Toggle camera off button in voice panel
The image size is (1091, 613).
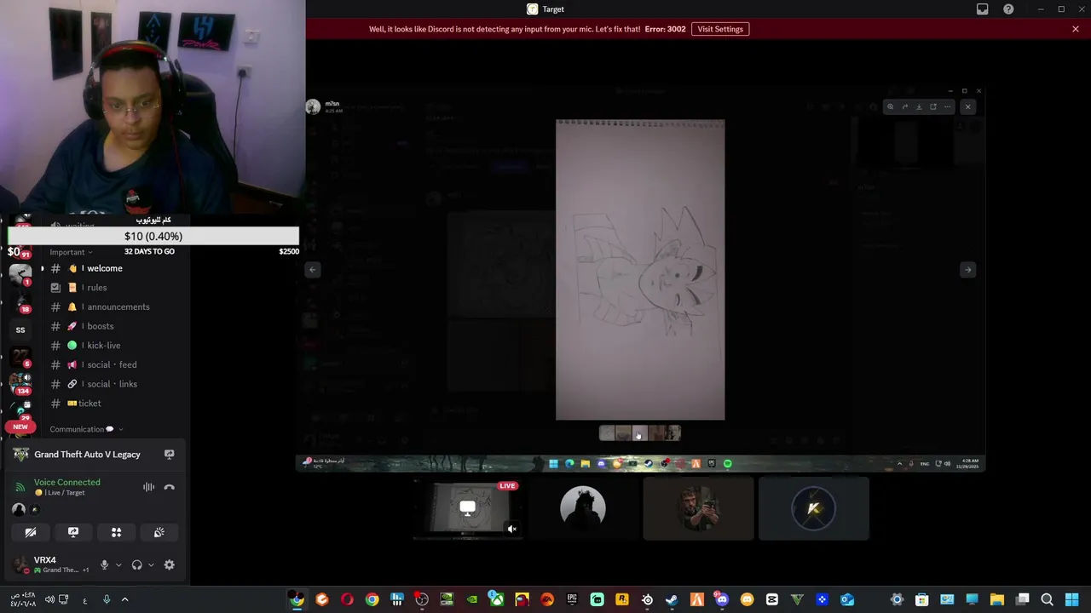click(31, 532)
